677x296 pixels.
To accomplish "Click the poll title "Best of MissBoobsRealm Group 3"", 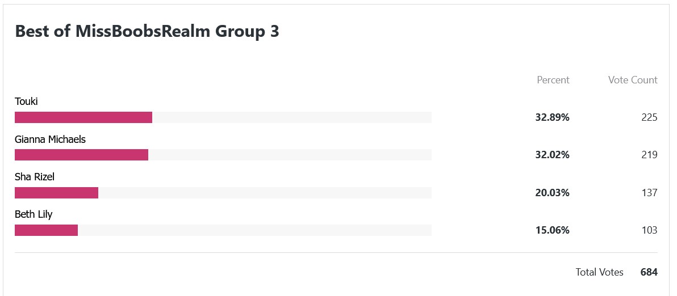I will 147,32.
